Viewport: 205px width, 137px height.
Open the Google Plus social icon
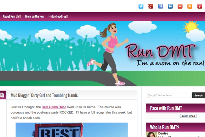click(151, 6)
